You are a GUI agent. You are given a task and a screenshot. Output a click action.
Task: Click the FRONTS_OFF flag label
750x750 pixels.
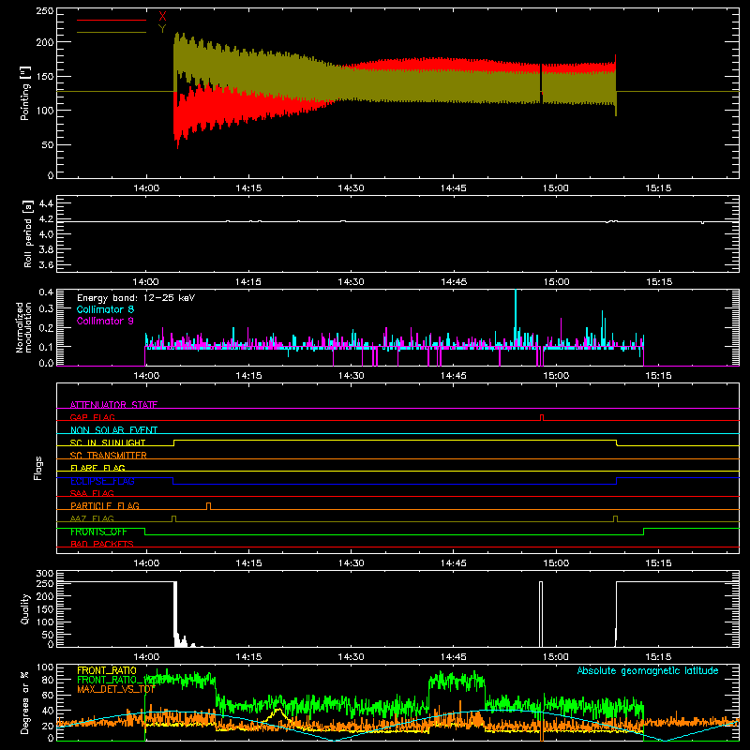pos(98,532)
